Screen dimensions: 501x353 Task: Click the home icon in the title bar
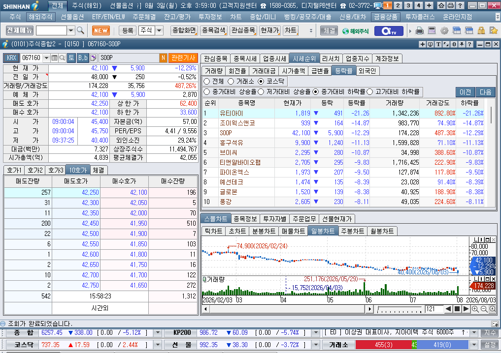(x=441, y=5)
